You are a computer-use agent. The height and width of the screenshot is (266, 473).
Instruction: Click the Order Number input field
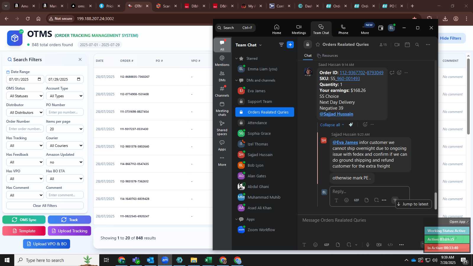pyautogui.click(x=25, y=129)
